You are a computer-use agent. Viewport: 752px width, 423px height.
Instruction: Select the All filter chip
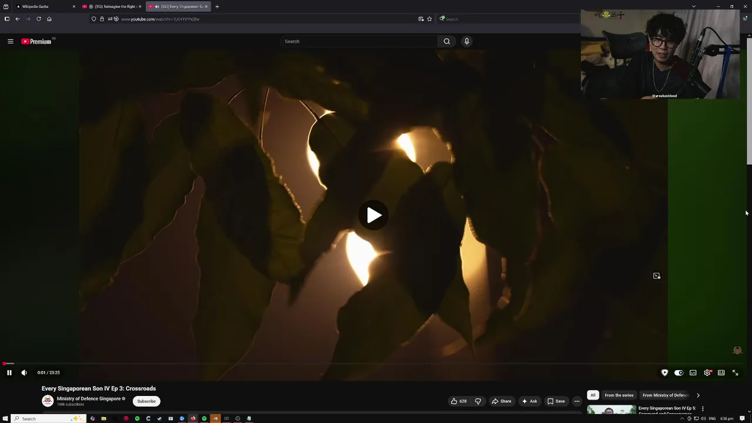(x=593, y=395)
